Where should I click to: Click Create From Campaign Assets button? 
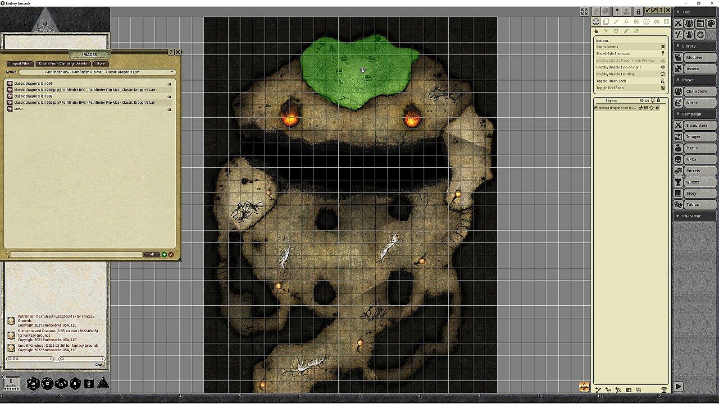63,63
